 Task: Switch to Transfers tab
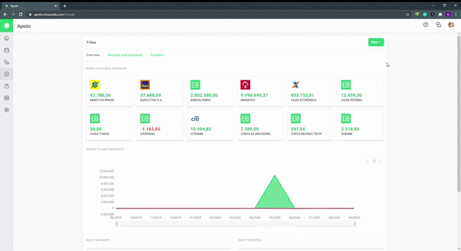point(157,55)
